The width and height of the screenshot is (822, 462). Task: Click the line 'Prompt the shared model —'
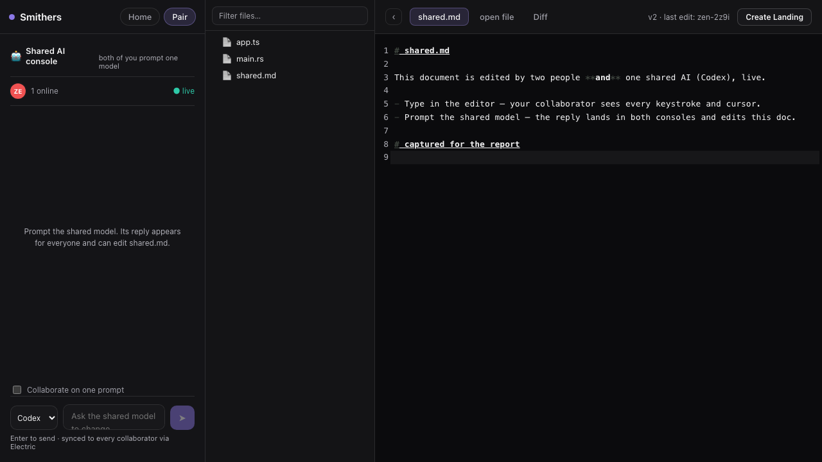point(595,117)
